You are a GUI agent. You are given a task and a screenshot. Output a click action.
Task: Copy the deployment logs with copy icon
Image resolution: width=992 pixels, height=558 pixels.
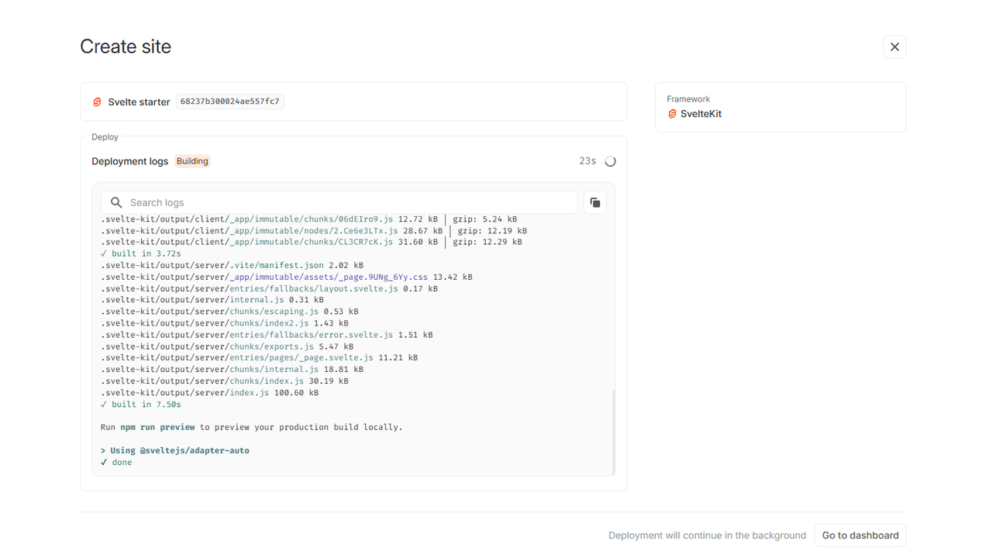(595, 202)
